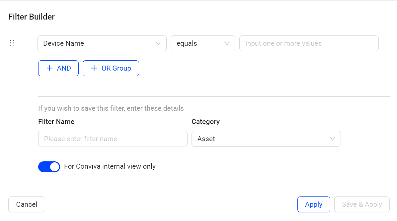Click the plus icon on the OR Group button

coord(94,68)
